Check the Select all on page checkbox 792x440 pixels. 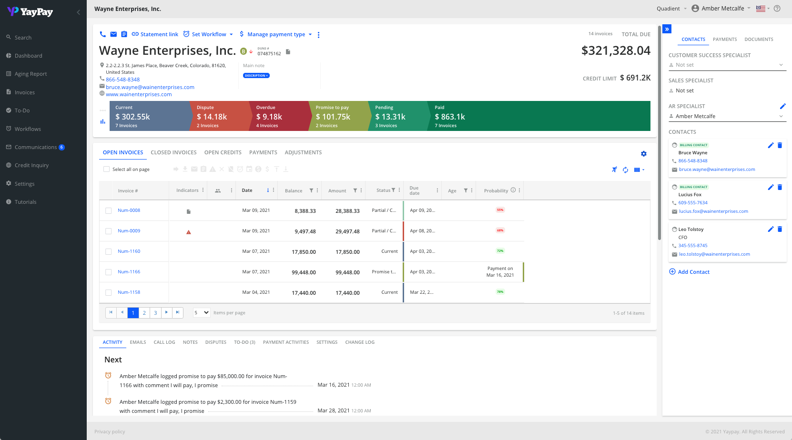pyautogui.click(x=106, y=170)
